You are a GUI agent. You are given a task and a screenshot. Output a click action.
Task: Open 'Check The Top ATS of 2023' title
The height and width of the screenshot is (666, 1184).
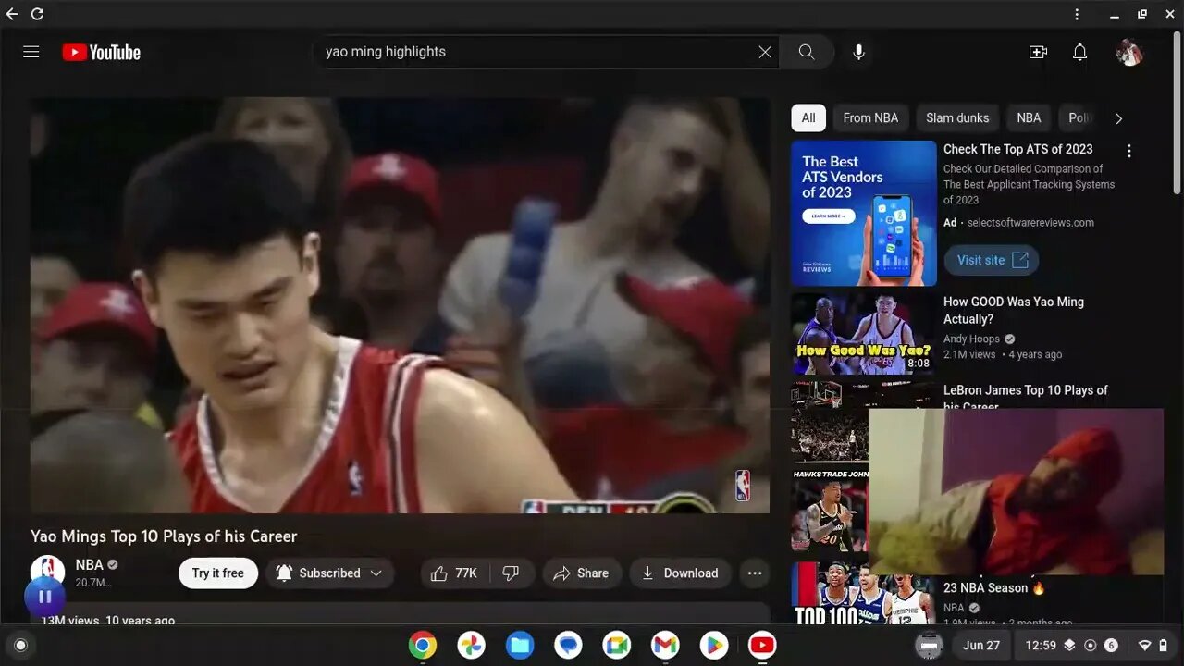[x=1017, y=149]
